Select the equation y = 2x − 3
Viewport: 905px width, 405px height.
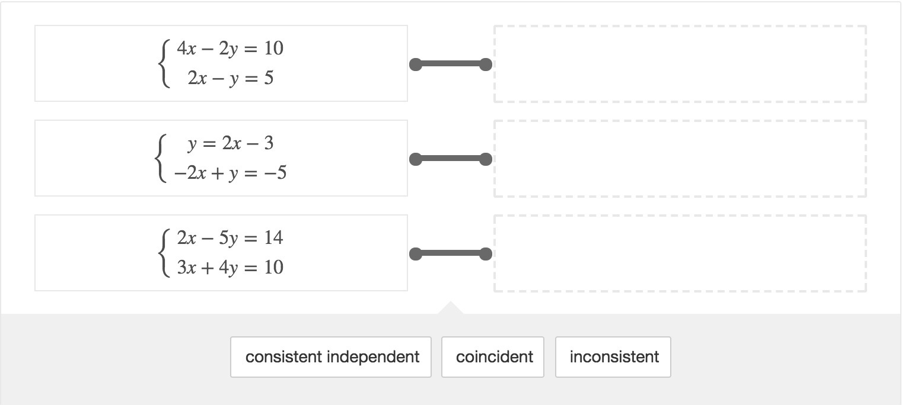click(231, 143)
